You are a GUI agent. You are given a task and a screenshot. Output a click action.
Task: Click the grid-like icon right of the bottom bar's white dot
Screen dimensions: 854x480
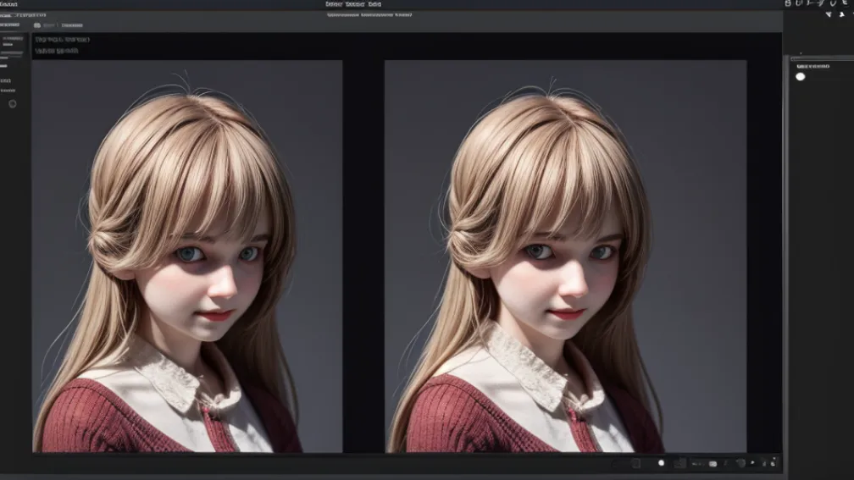(x=679, y=463)
